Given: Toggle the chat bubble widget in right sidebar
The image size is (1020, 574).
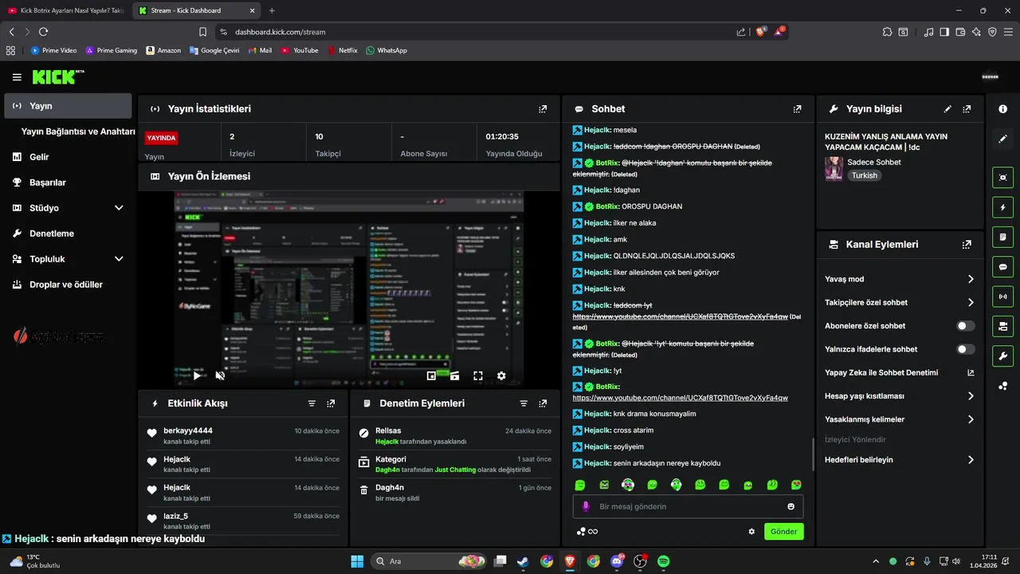Looking at the screenshot, I should [1003, 267].
